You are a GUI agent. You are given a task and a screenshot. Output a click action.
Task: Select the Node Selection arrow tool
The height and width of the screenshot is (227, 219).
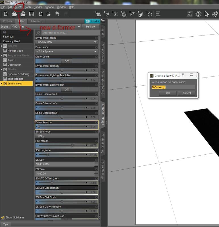tap(207, 14)
